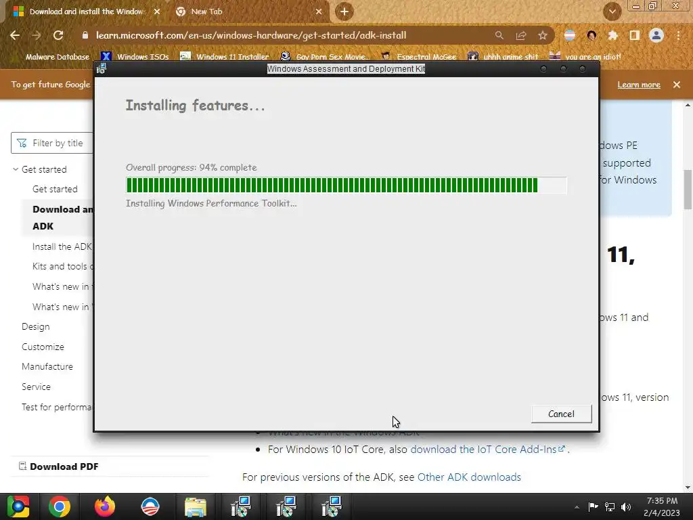Open the Customize section
The width and height of the screenshot is (693, 520).
point(43,347)
